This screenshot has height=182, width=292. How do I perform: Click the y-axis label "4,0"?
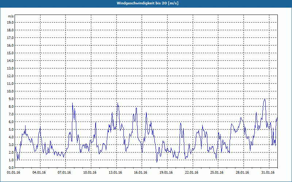[11, 137]
